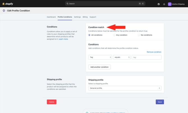This screenshot has width=188, height=113.
Task: Open the Profile Conditions tab
Action: pyautogui.click(x=65, y=17)
